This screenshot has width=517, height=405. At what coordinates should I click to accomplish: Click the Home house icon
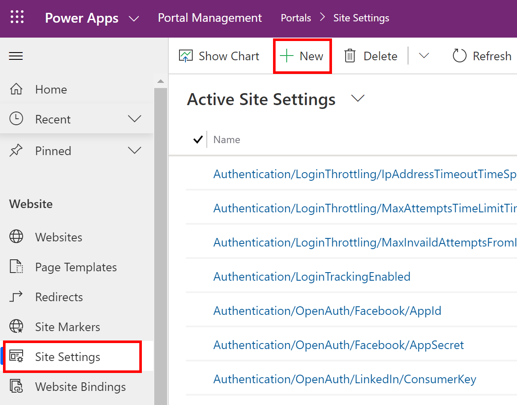click(16, 89)
